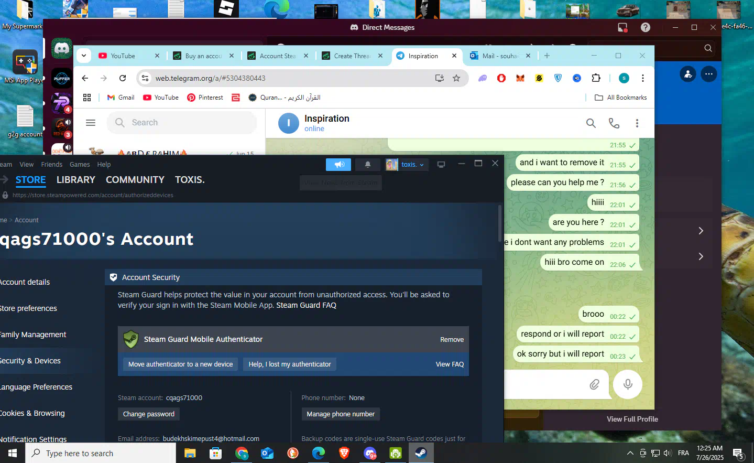
Task: Open the Steam View menu
Action: point(27,165)
